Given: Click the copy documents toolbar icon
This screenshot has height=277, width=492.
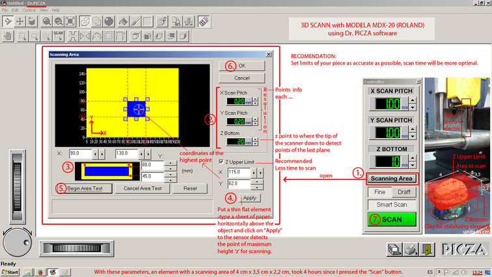Looking at the screenshot, I should 176,22.
